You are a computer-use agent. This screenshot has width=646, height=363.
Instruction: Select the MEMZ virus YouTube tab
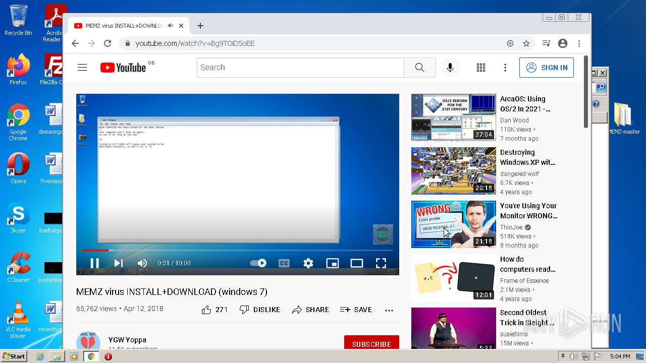pyautogui.click(x=129, y=26)
